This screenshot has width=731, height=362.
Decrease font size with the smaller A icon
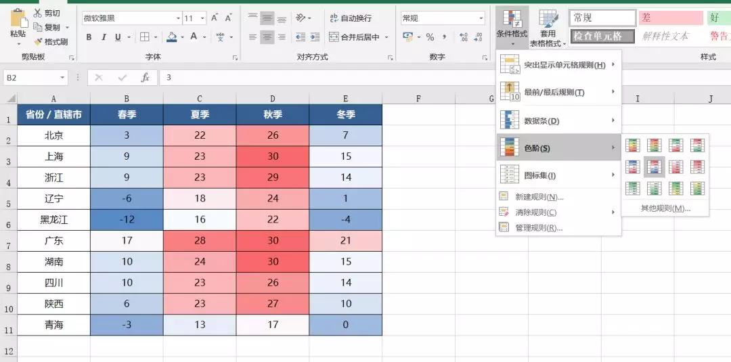229,18
